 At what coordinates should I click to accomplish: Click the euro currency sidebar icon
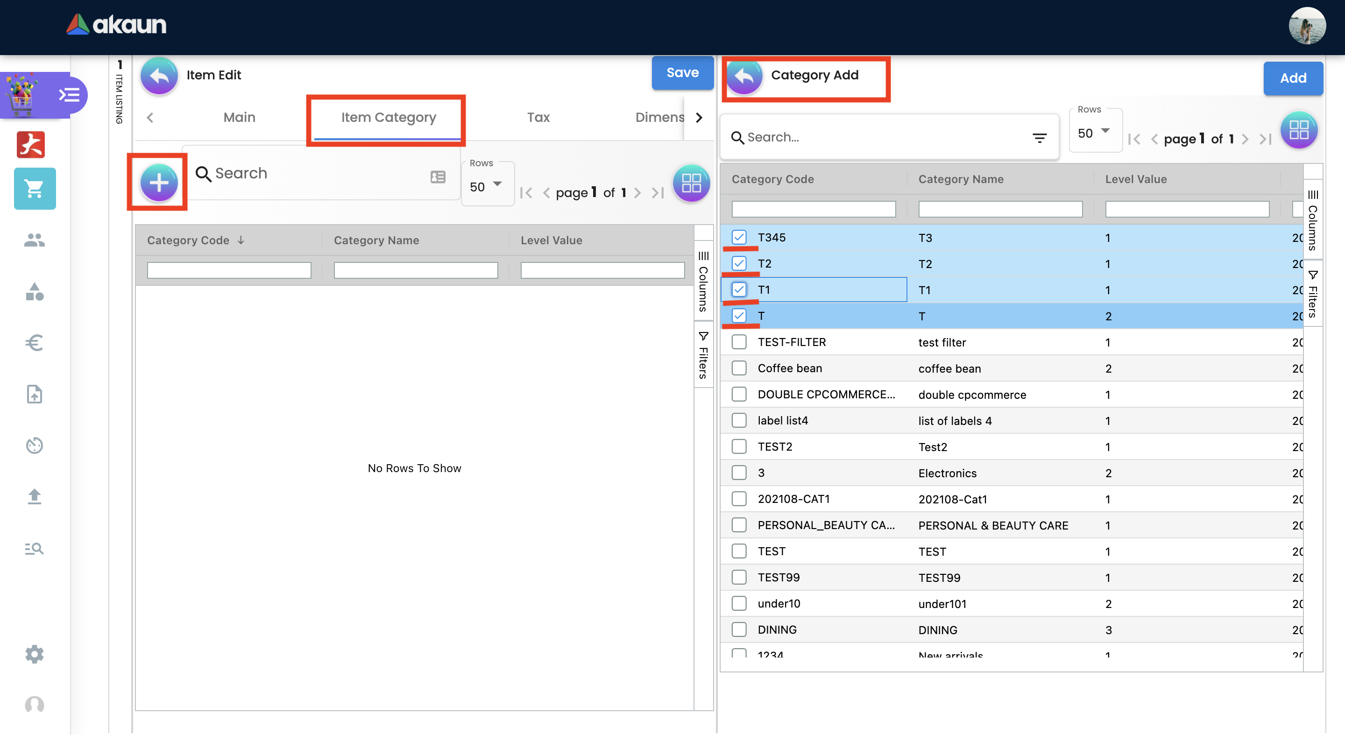[35, 343]
